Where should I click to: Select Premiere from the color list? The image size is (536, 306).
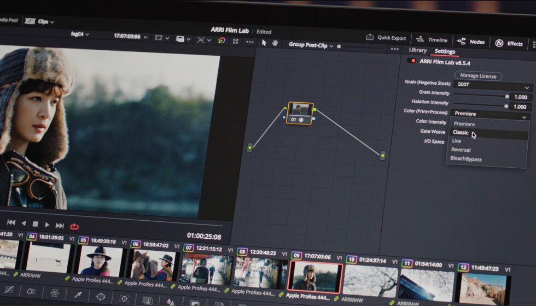(x=464, y=124)
